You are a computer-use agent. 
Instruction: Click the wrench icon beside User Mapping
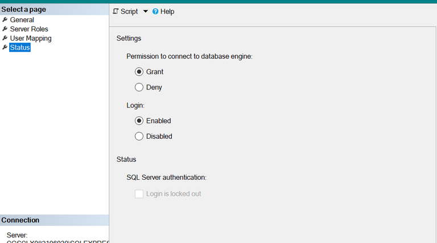point(5,38)
